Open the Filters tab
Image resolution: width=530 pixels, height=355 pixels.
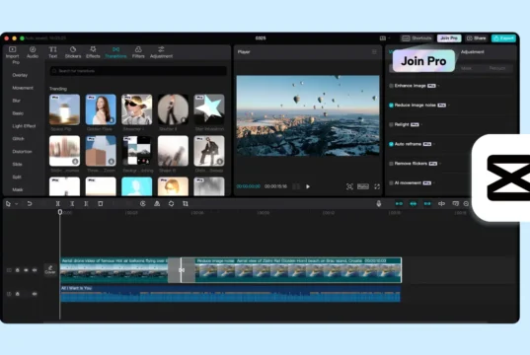tap(138, 52)
